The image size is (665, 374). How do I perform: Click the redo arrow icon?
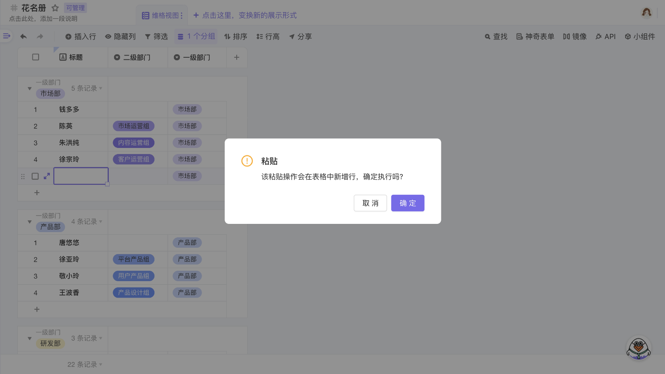click(40, 36)
